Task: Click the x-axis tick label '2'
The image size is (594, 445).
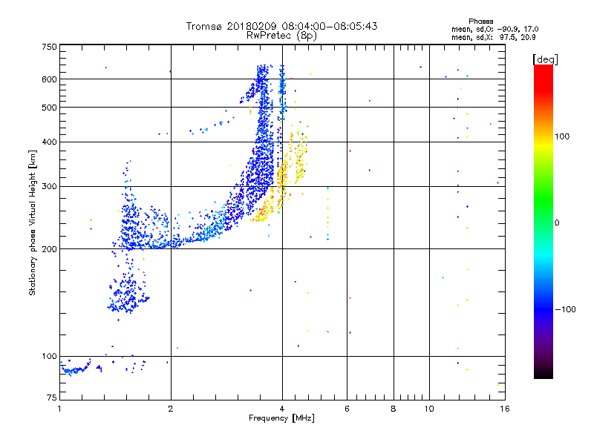Action: 171,409
